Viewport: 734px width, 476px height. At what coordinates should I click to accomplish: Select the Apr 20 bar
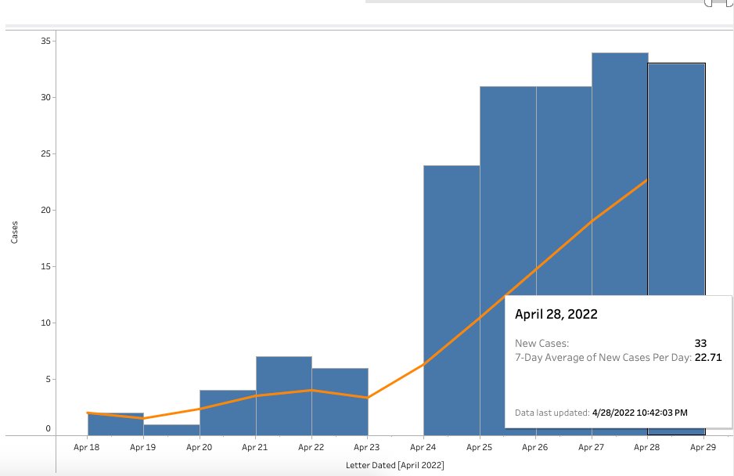coord(228,413)
